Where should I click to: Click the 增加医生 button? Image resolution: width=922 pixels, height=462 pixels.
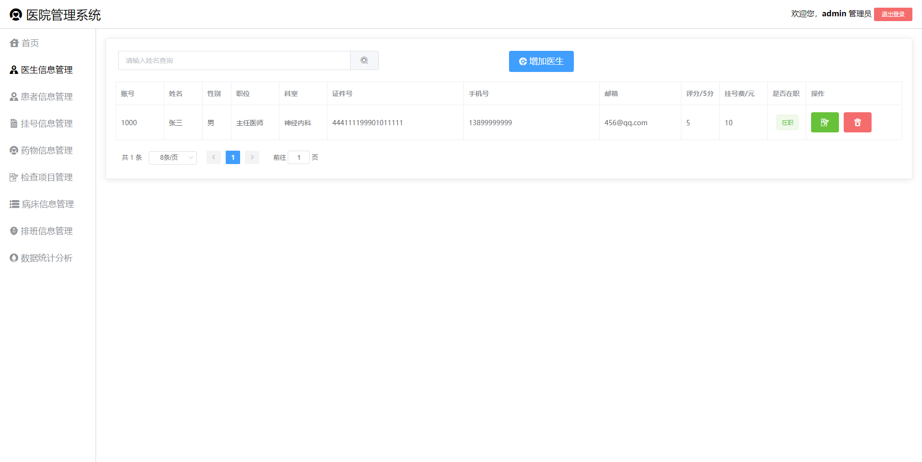[541, 61]
